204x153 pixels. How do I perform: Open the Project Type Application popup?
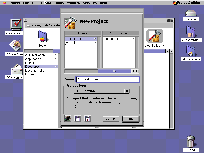click(x=101, y=91)
